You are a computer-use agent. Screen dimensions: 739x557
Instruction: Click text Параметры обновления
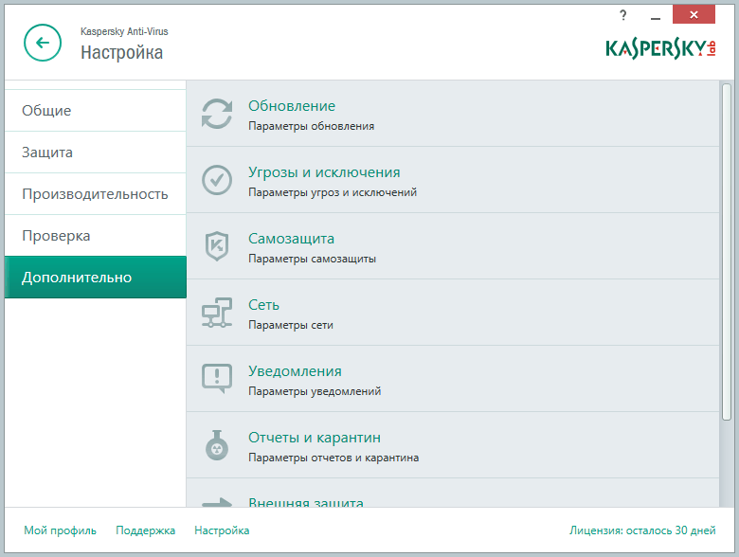point(311,126)
